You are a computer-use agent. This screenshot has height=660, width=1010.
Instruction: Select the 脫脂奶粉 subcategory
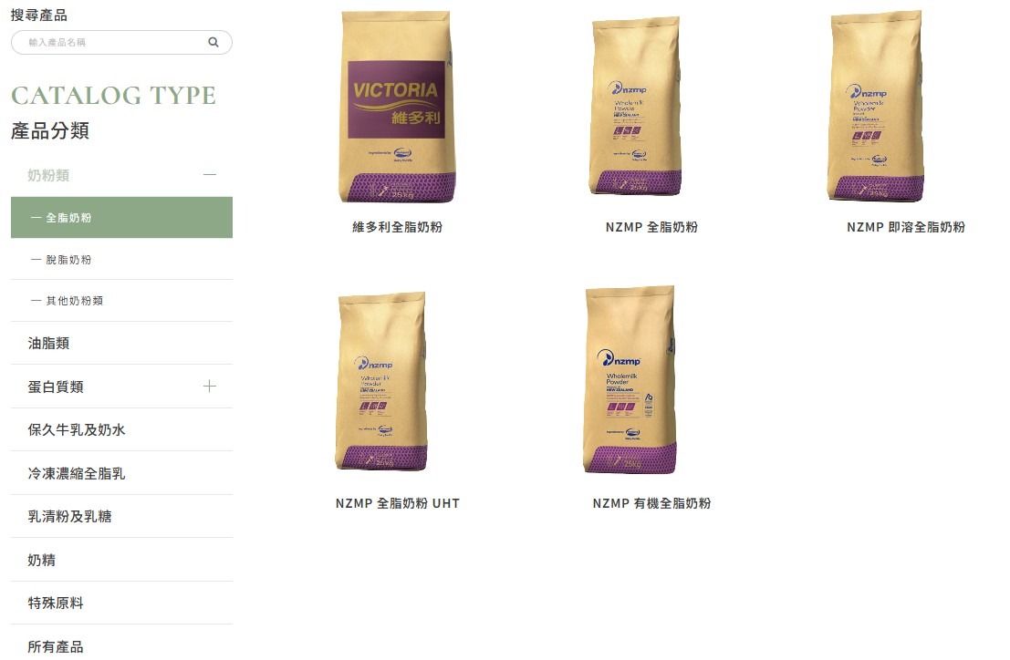(x=121, y=259)
